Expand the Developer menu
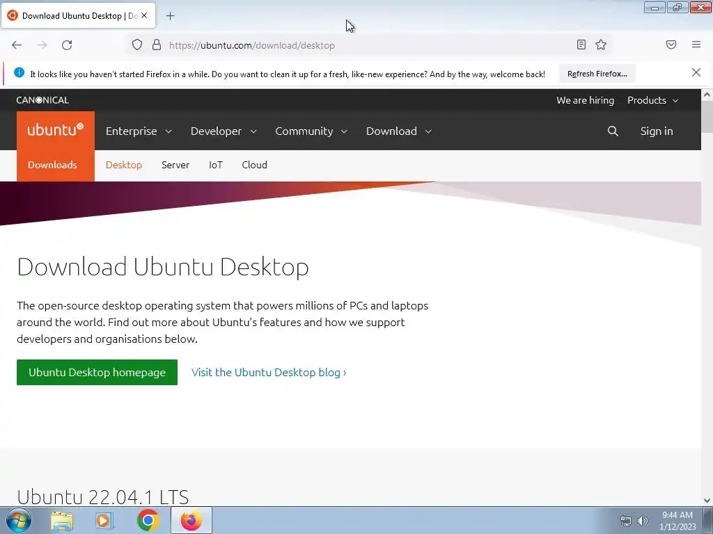The image size is (713, 534). pyautogui.click(x=224, y=131)
